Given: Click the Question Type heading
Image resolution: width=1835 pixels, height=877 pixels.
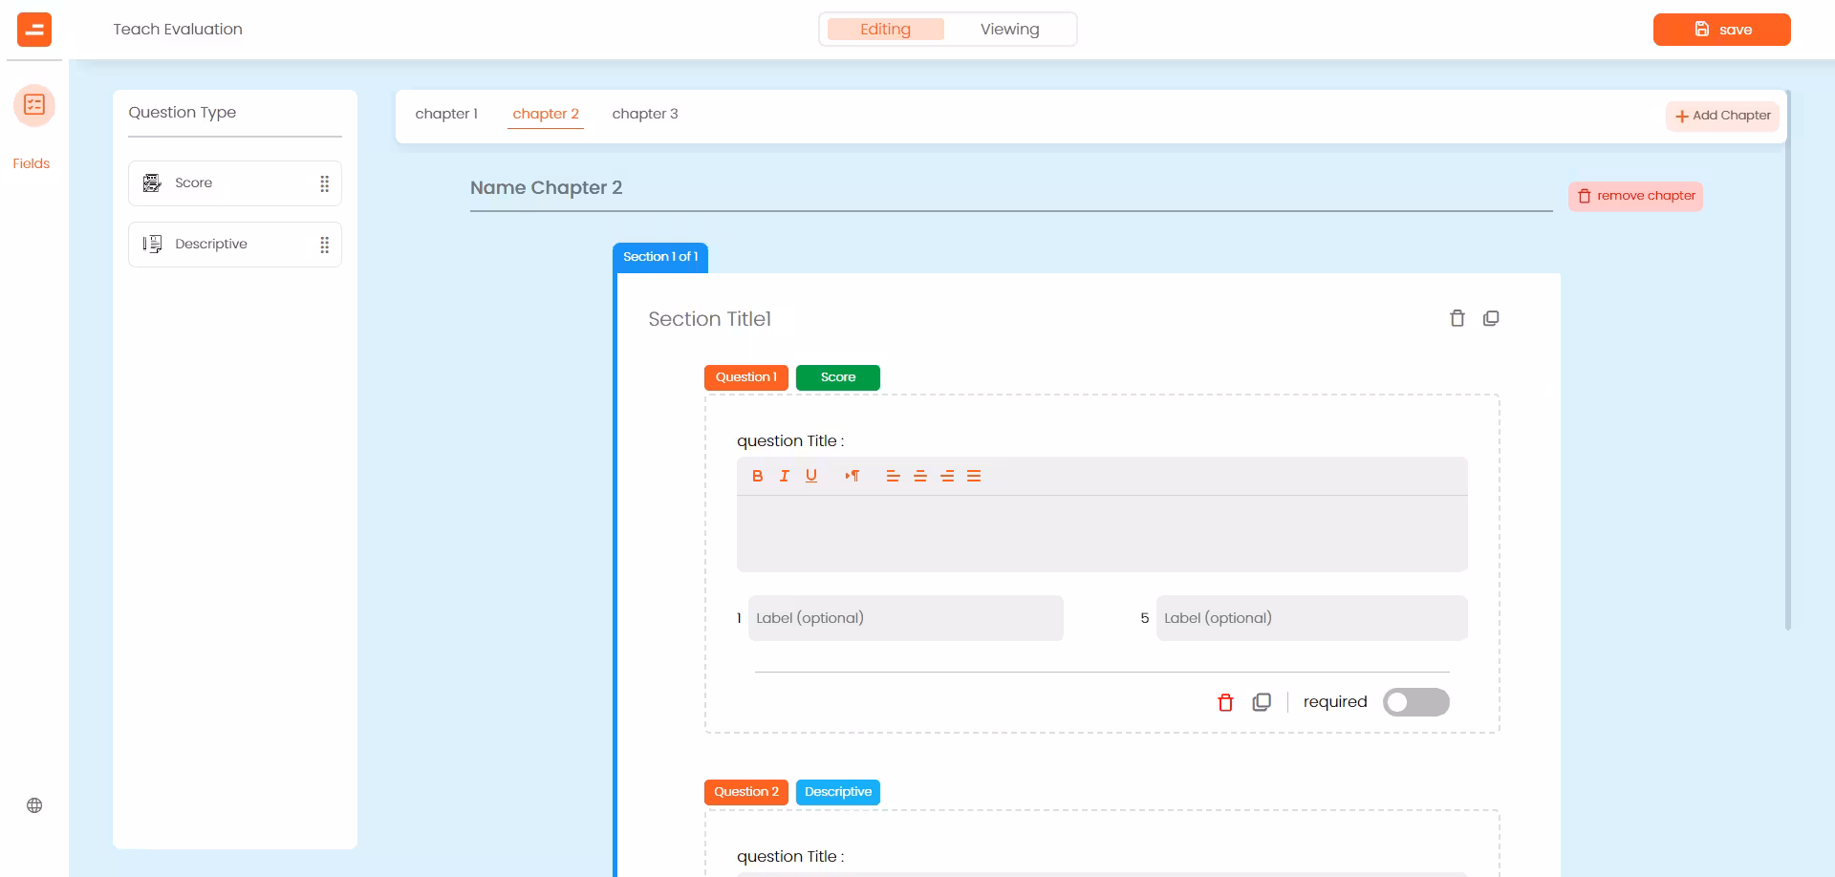Looking at the screenshot, I should [183, 113].
